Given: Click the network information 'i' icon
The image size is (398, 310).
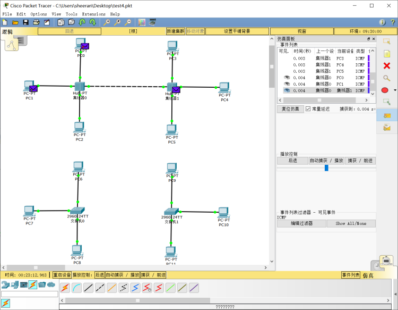Looking at the screenshot, I should (x=382, y=22).
